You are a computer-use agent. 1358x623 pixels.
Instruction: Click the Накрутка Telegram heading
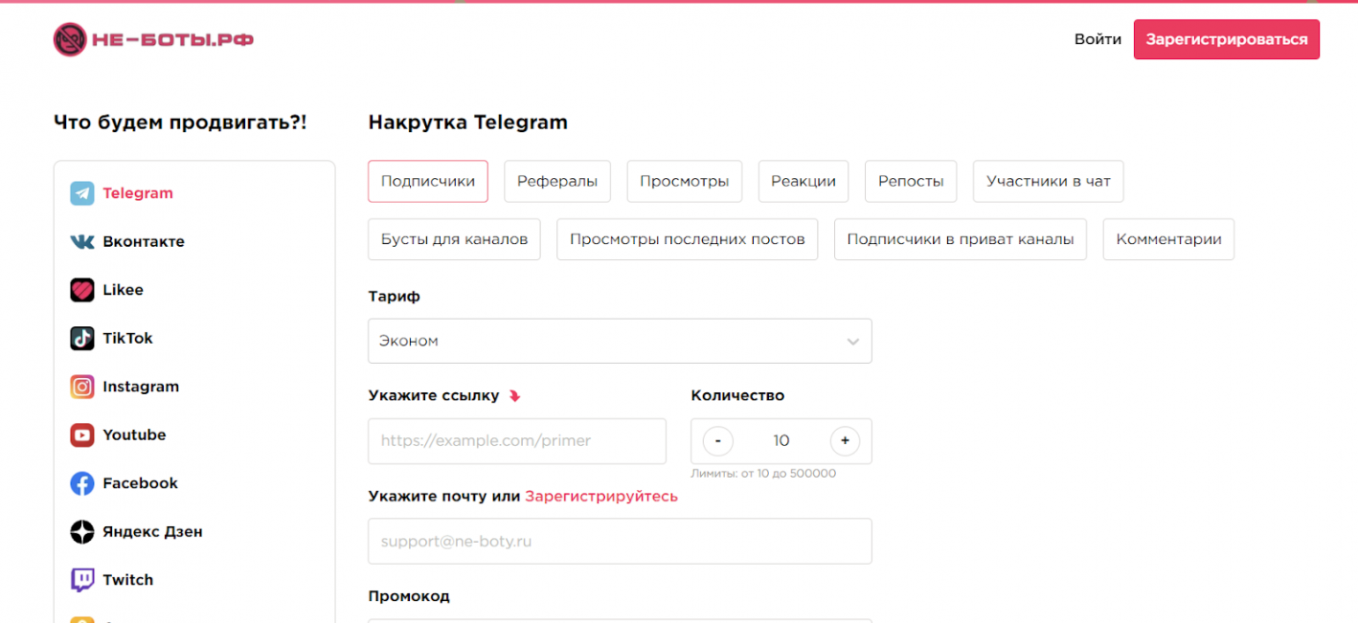(x=468, y=122)
